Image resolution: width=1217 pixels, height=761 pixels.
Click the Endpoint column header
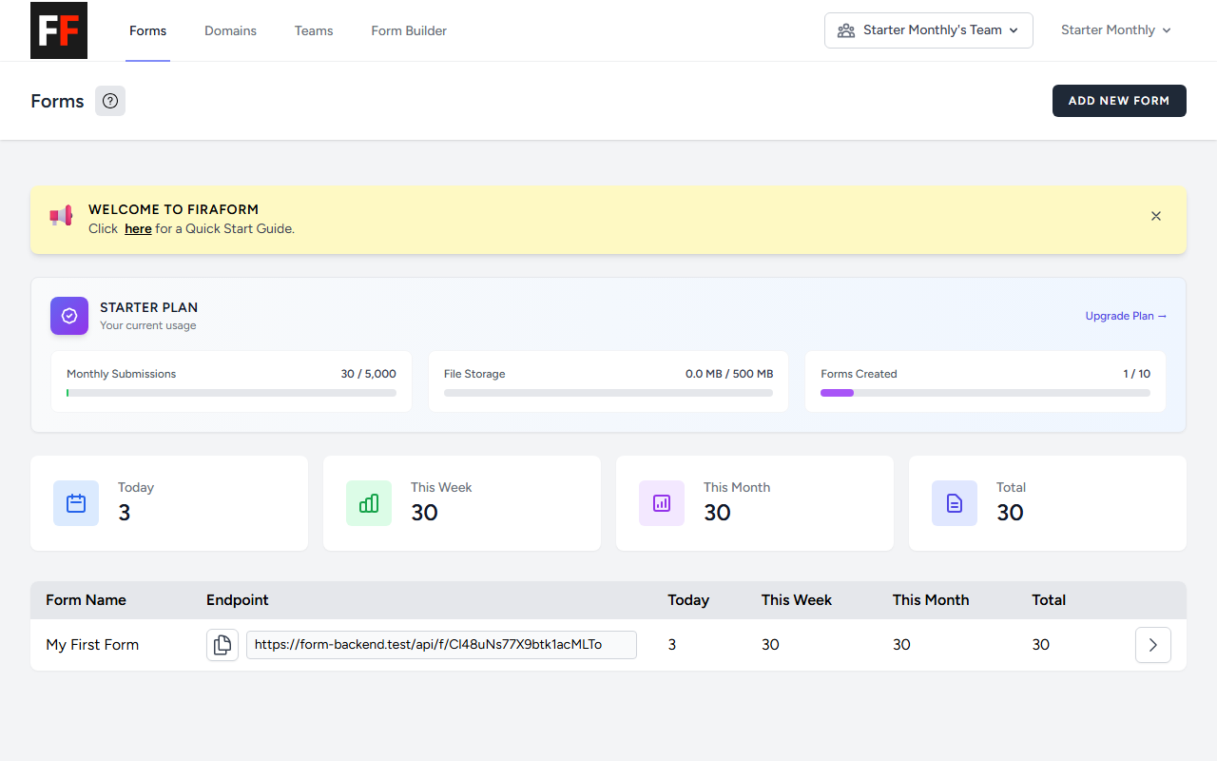pyautogui.click(x=238, y=600)
